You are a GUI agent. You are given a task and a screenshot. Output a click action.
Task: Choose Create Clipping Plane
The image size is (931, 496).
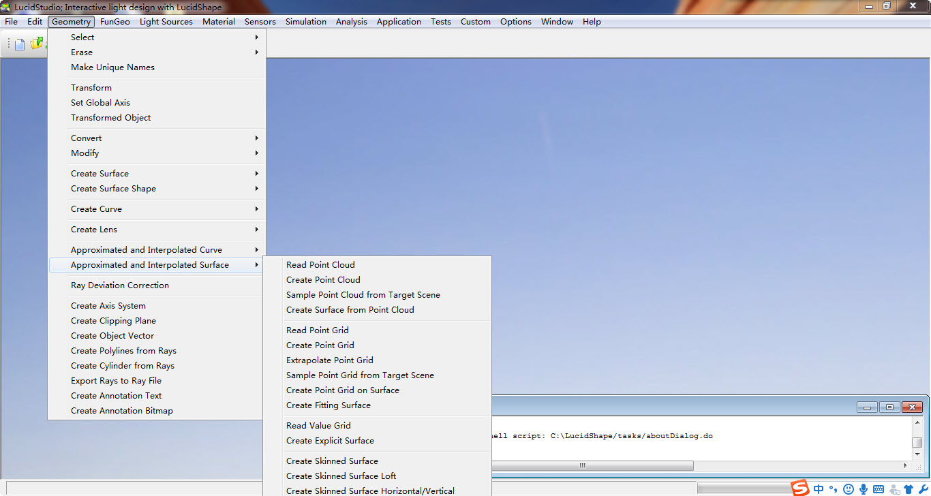[x=156, y=321]
